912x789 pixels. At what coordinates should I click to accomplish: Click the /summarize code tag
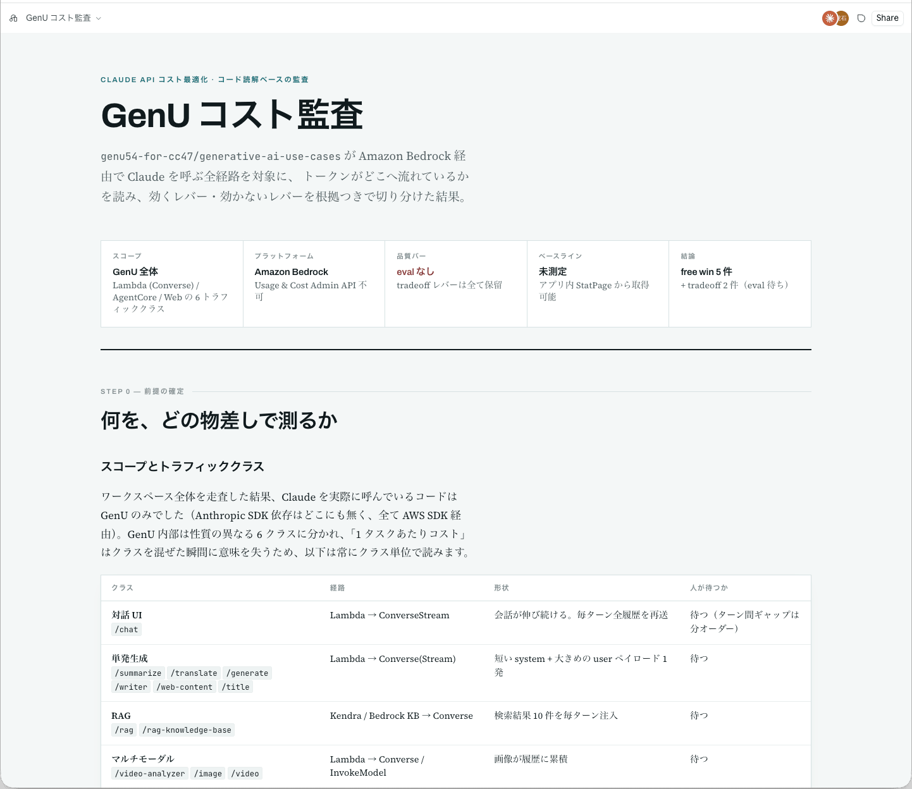click(139, 673)
